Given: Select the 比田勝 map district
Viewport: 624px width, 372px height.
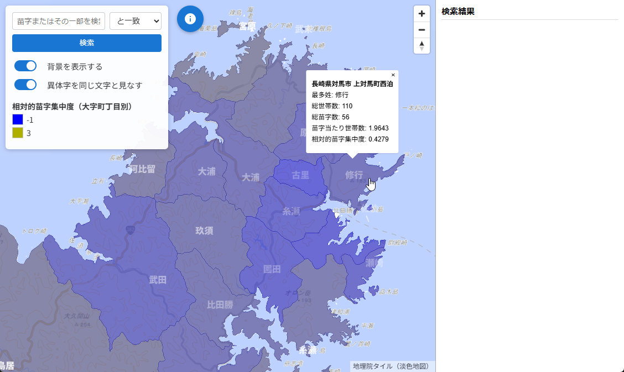Looking at the screenshot, I should tap(220, 305).
